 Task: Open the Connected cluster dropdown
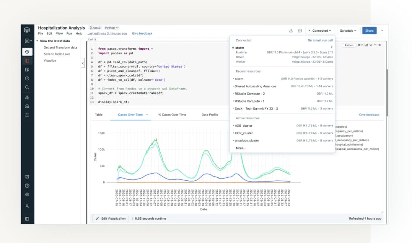(x=320, y=31)
